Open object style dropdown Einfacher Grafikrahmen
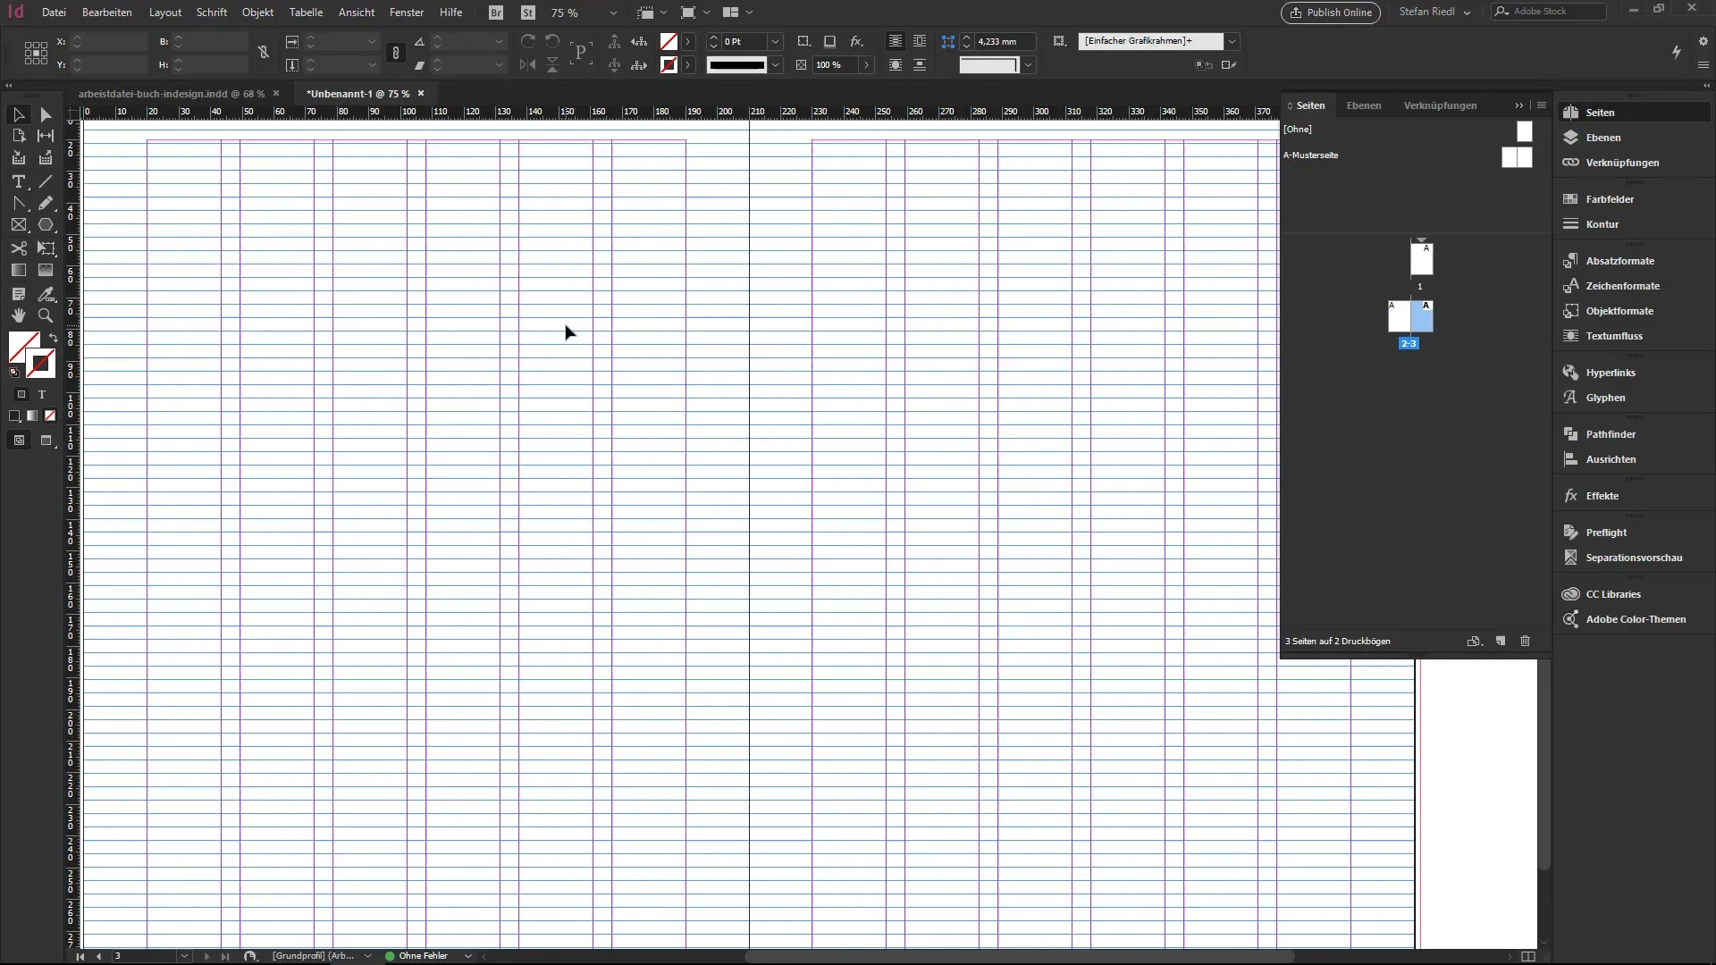 point(1232,41)
